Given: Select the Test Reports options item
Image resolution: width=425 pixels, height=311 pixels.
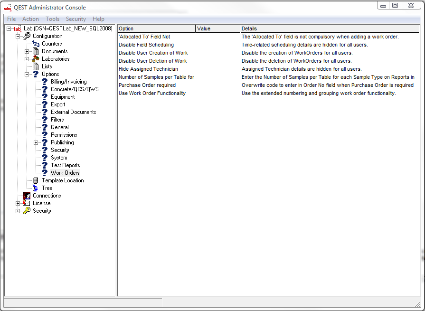Looking at the screenshot, I should point(65,165).
